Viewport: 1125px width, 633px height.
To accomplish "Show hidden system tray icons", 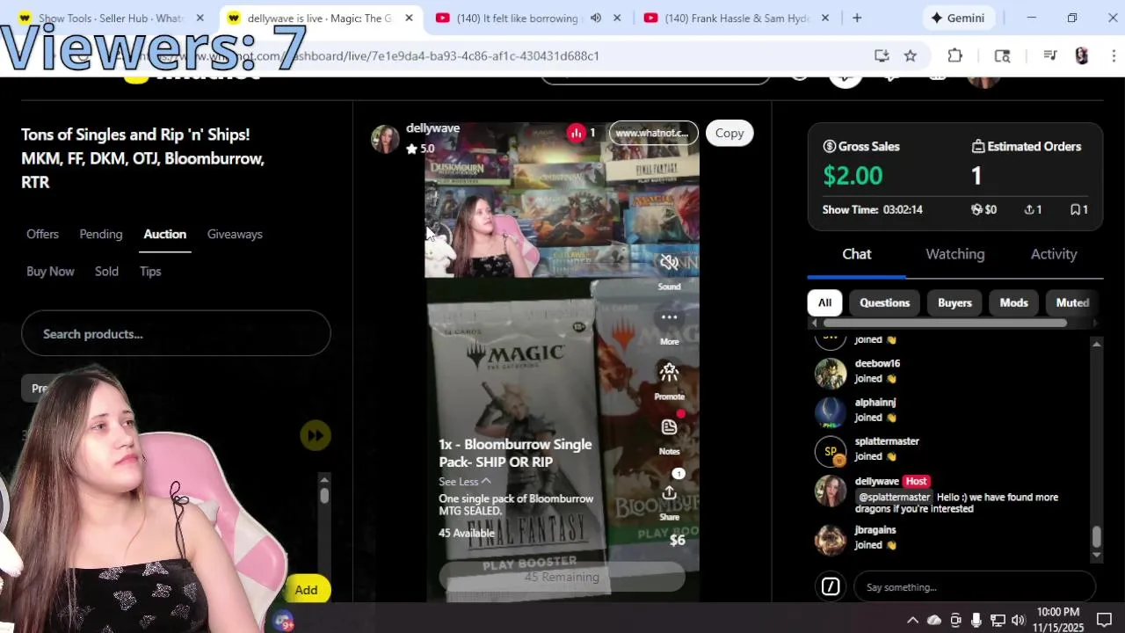I will click(912, 620).
